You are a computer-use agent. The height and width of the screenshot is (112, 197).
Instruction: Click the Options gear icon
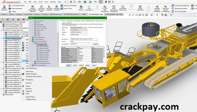point(113,2)
